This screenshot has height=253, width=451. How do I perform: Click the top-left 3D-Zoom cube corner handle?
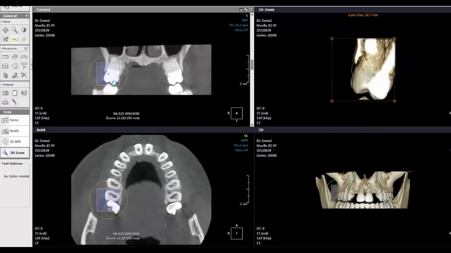332,39
